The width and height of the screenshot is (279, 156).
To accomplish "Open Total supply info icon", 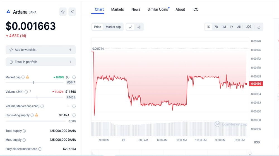I will 24,131.
